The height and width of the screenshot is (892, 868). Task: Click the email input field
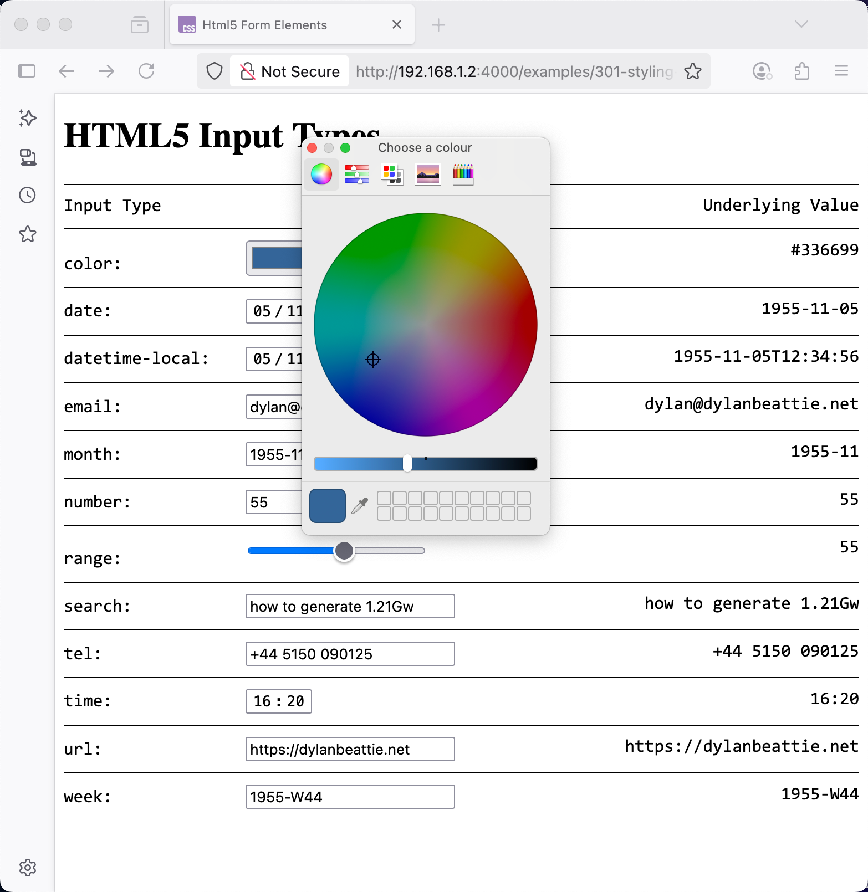[x=274, y=407]
